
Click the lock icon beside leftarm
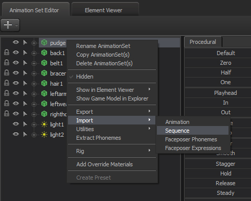(7, 93)
